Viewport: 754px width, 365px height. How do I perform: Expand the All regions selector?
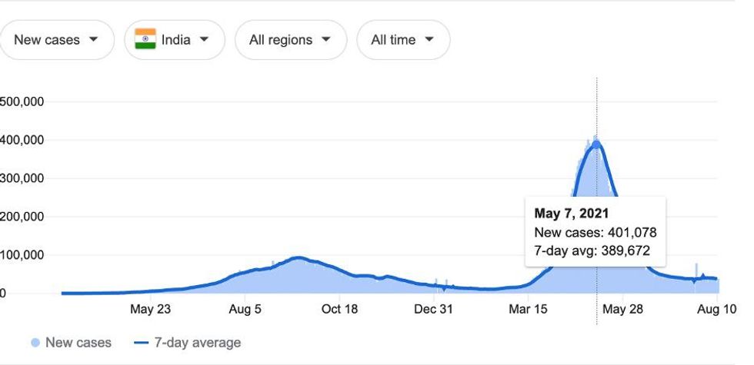coord(290,40)
